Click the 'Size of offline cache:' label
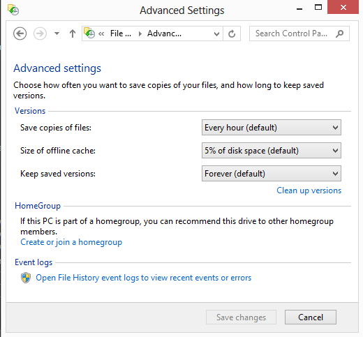The height and width of the screenshot is (337, 363). pos(58,151)
